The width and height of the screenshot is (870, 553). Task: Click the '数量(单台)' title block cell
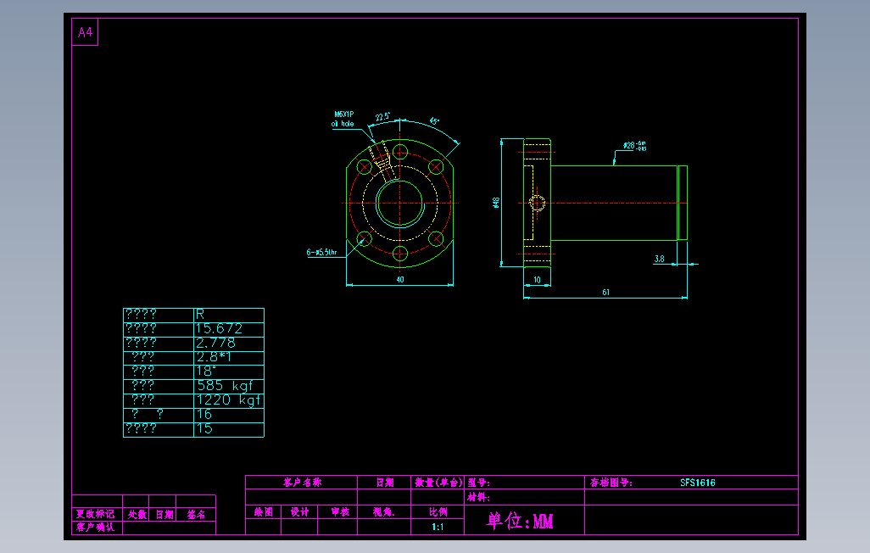coord(438,482)
